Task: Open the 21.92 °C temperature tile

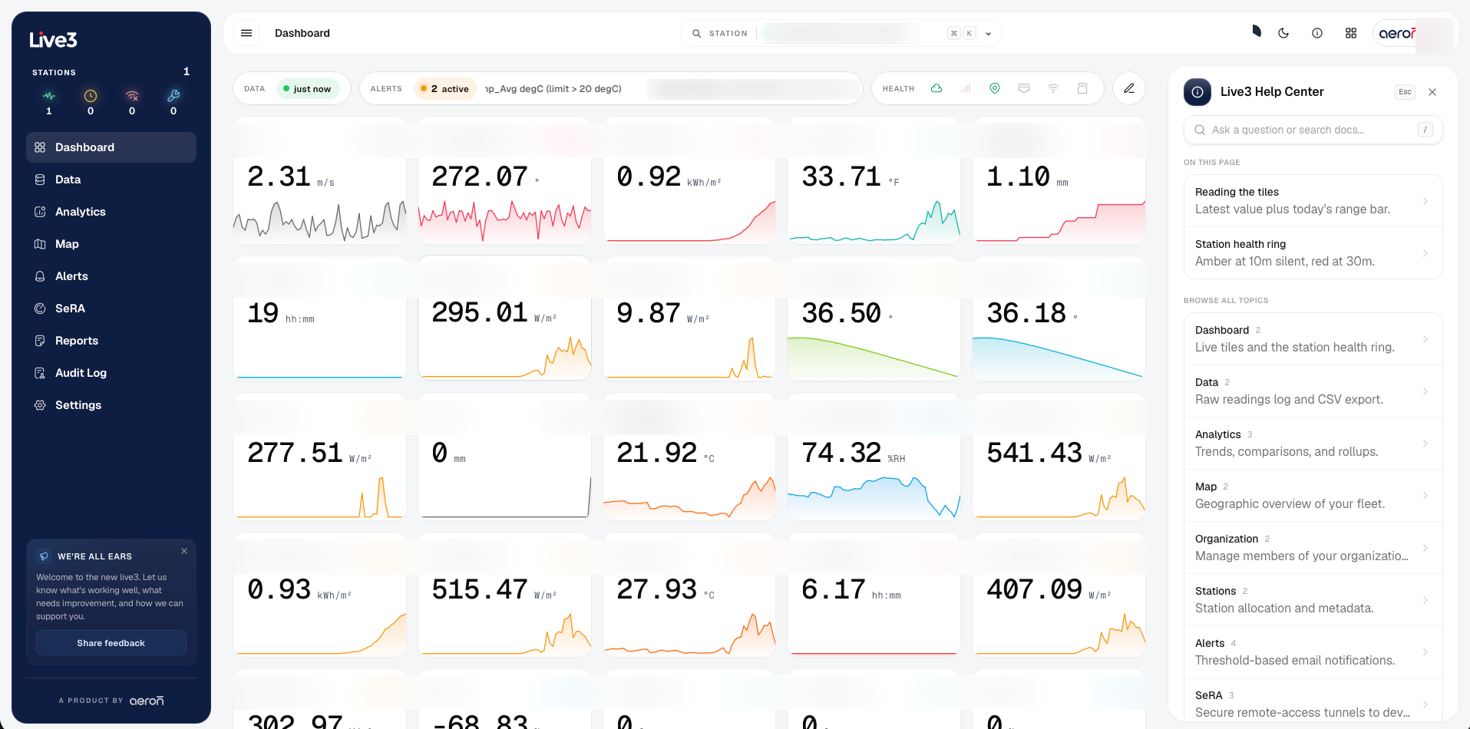Action: 689,457
